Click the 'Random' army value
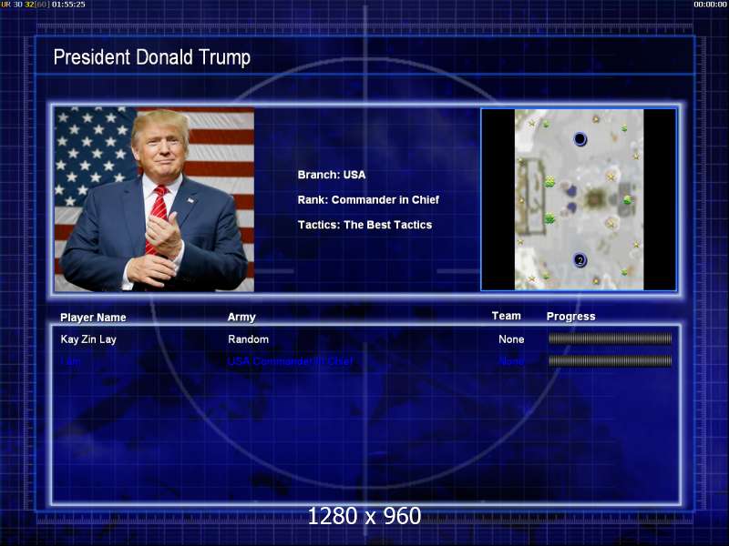This screenshot has height=546, width=729. pos(248,339)
